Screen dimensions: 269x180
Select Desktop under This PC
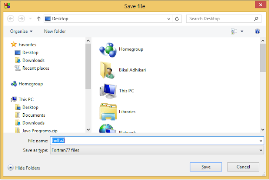point(26,107)
